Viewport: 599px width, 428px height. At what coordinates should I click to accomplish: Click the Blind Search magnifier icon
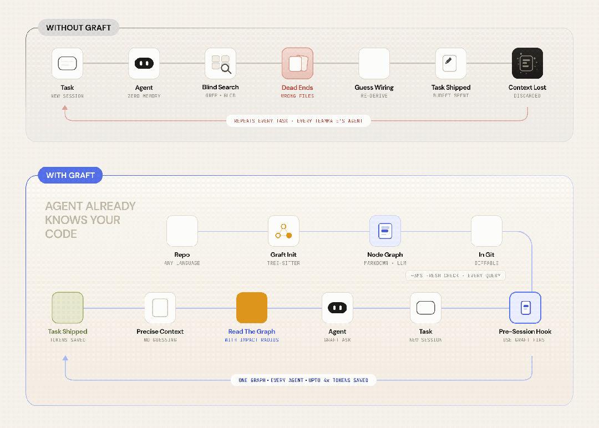[220, 63]
